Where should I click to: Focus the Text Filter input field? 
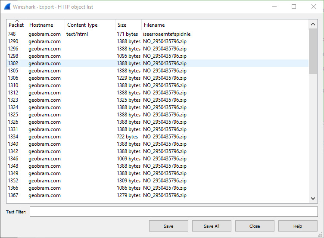coord(174,212)
